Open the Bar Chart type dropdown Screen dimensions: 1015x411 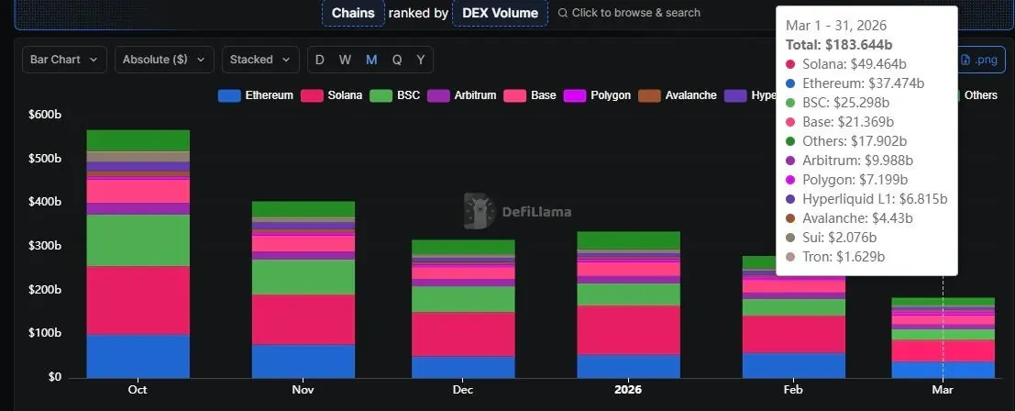(x=64, y=60)
